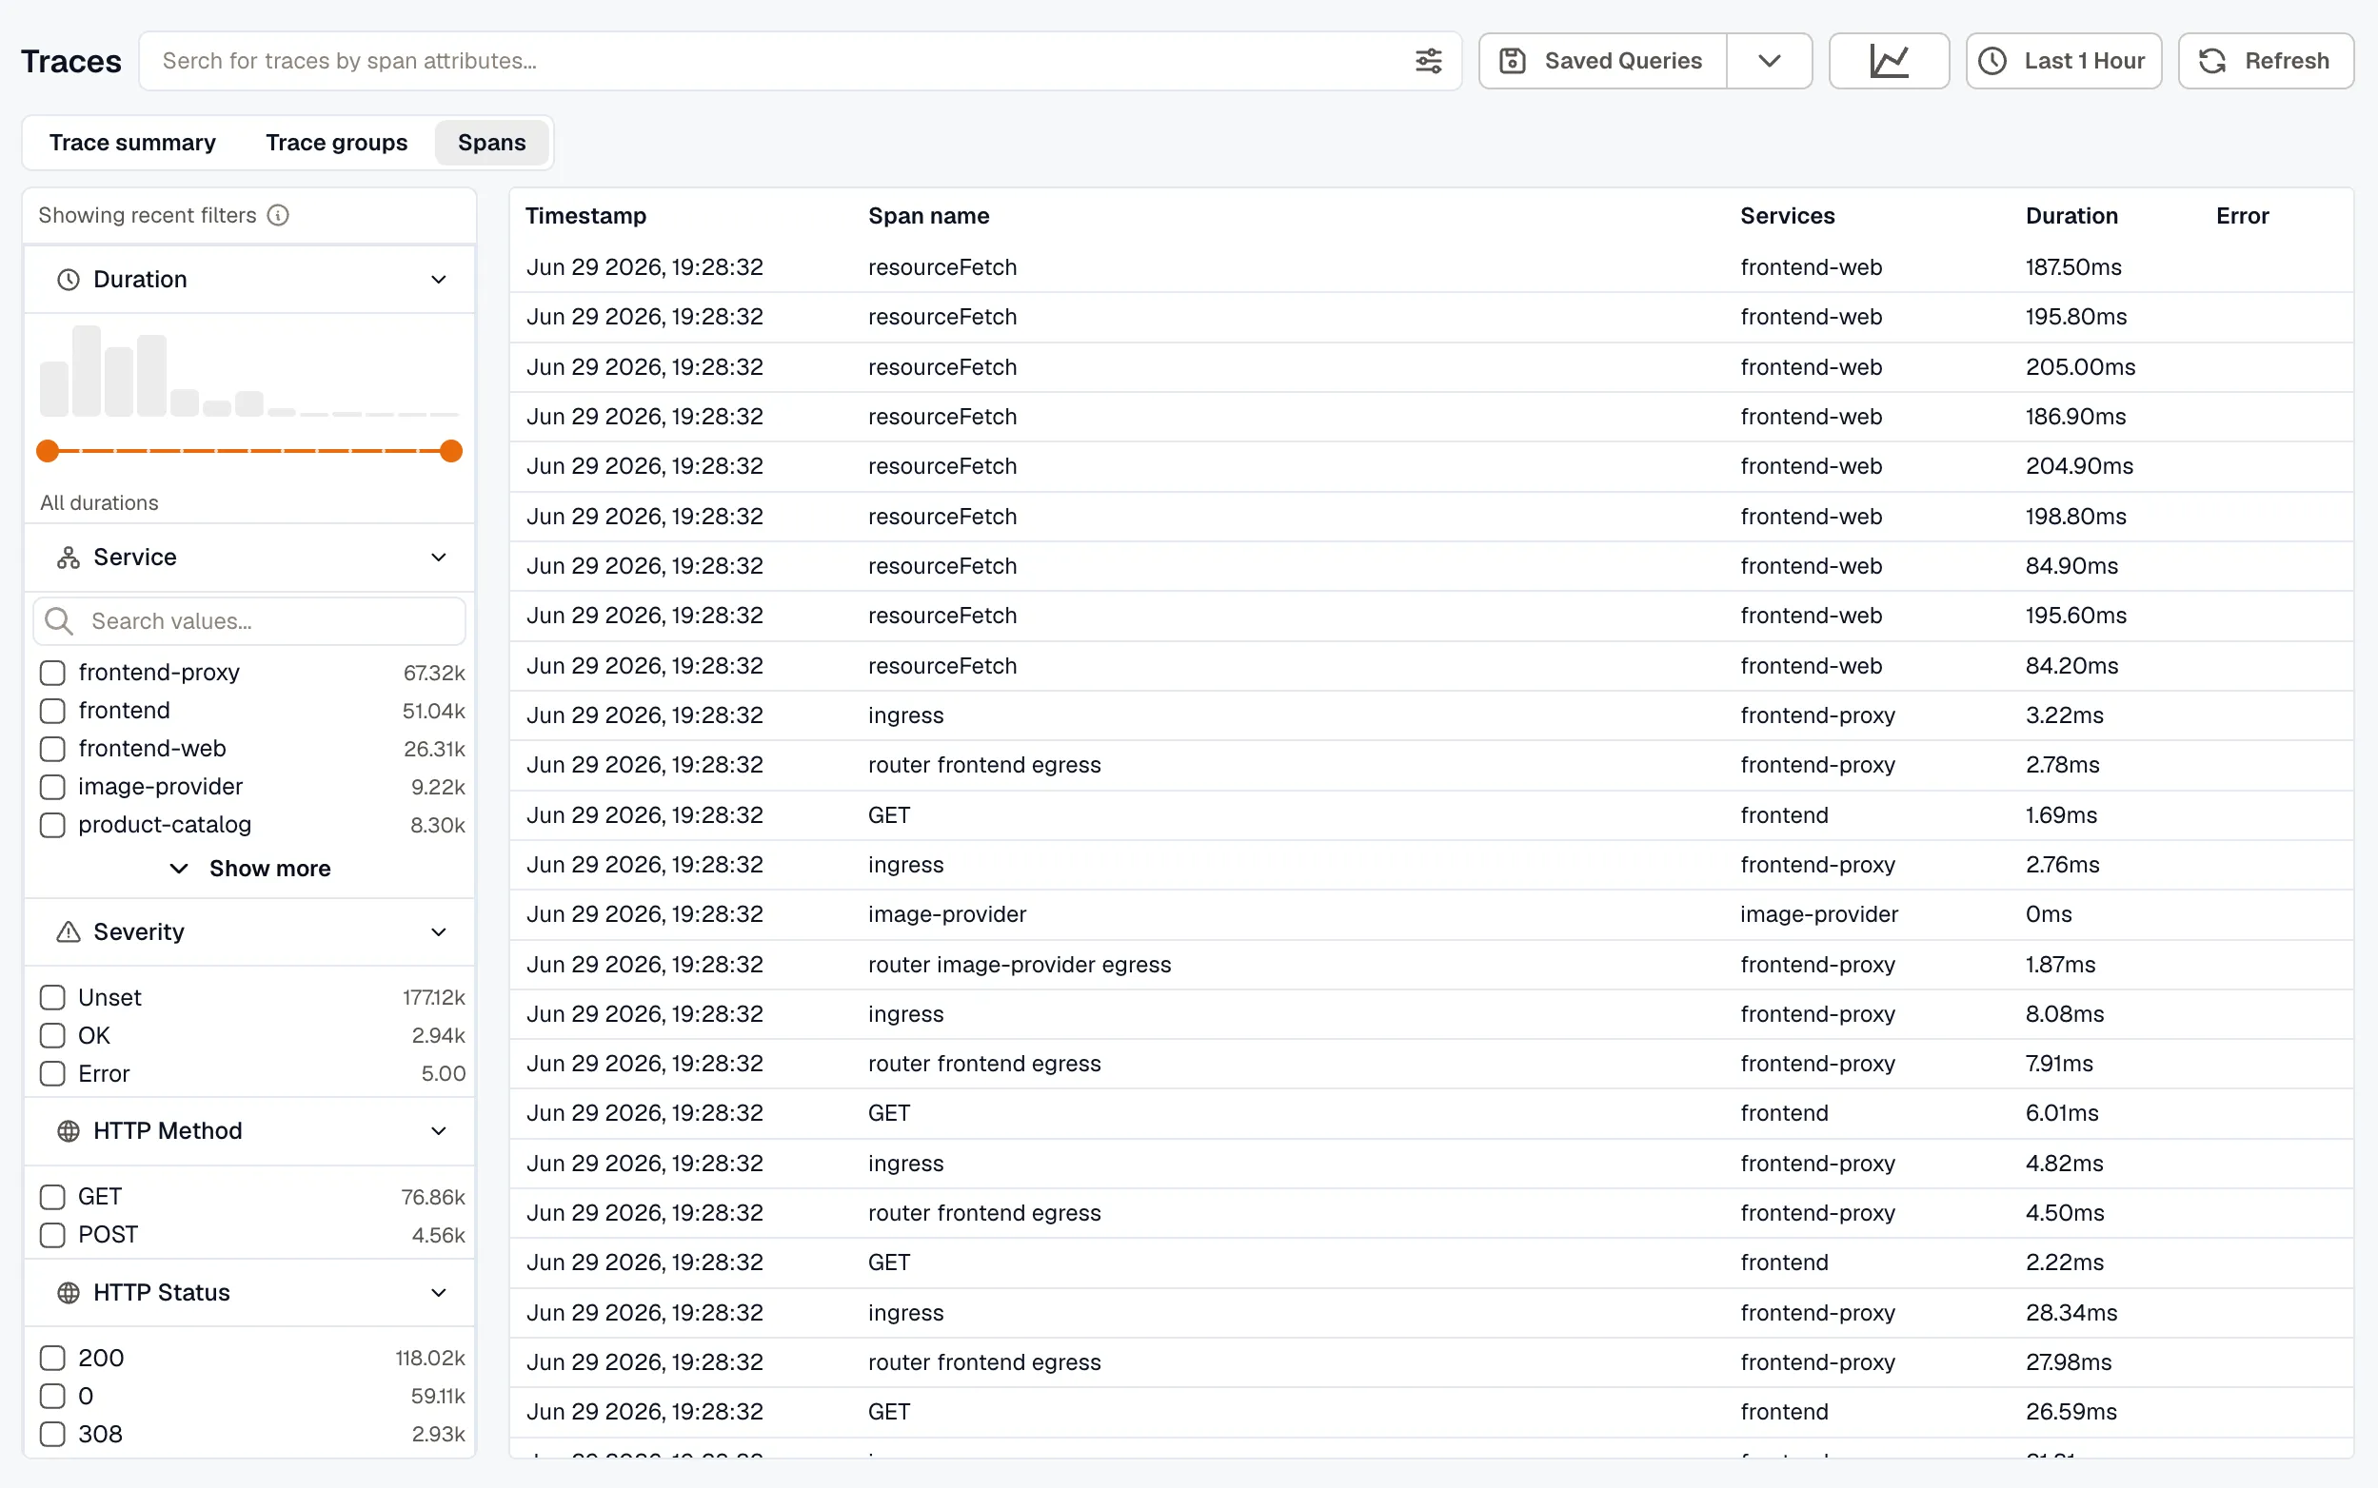Open the first resourceFetch span row
This screenshot has height=1488, width=2378.
1431,267
